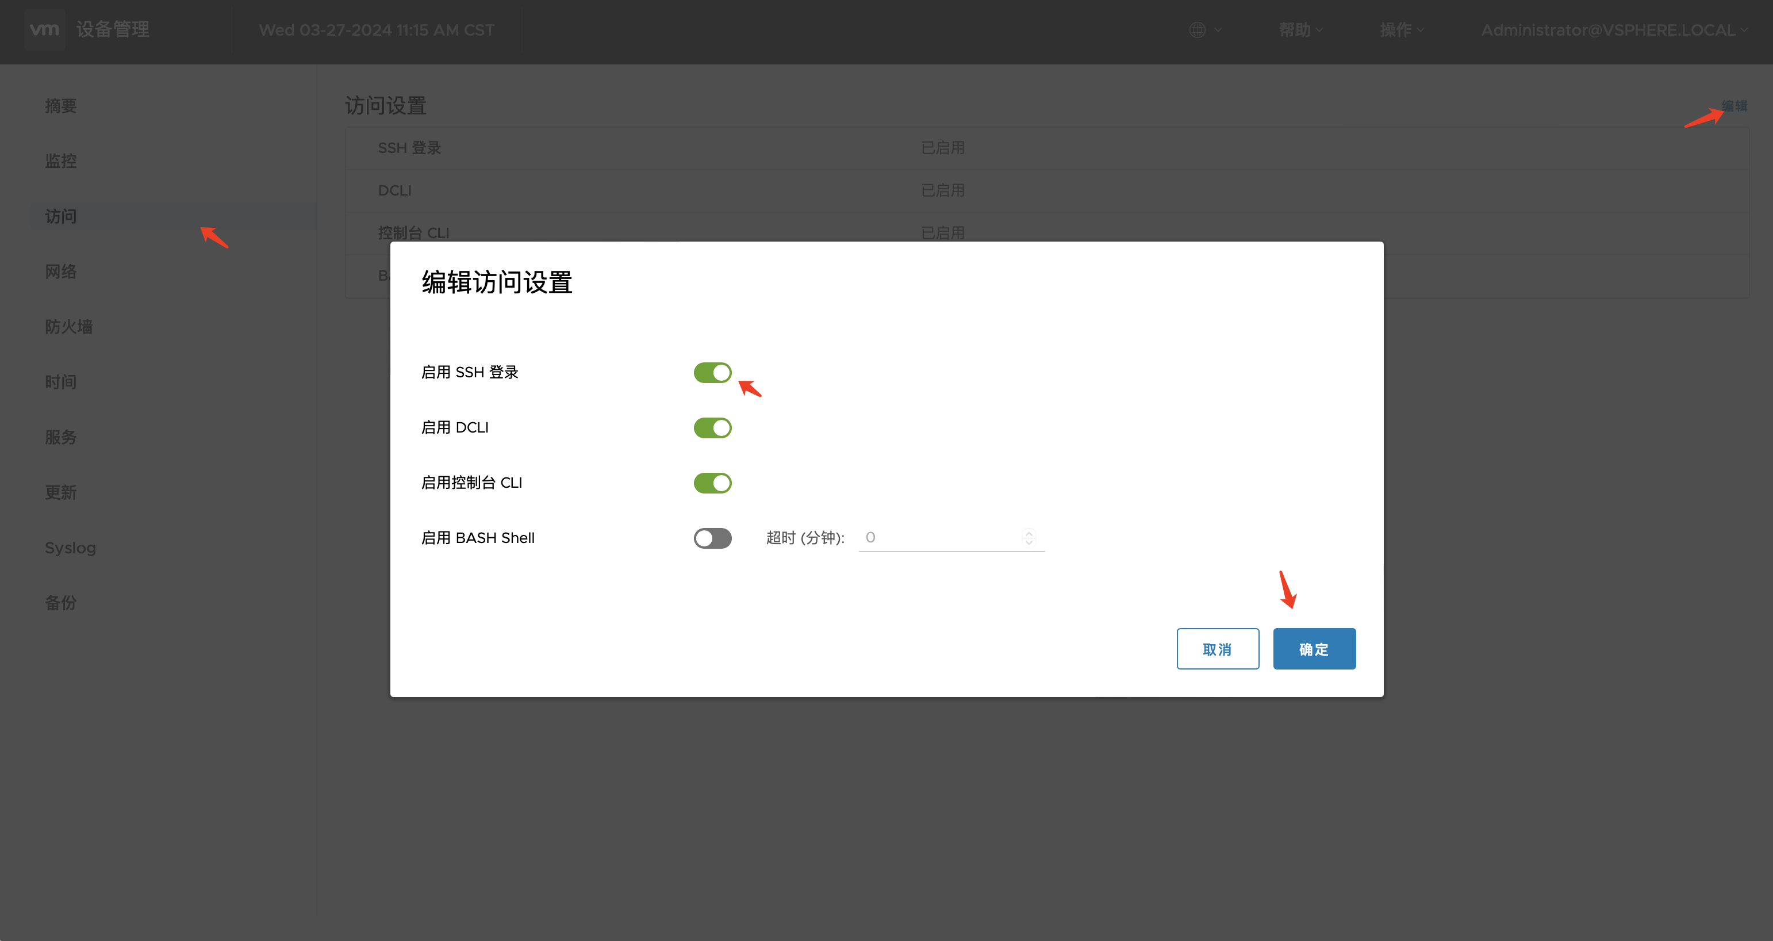Select the 访问 sidebar item

click(60, 216)
